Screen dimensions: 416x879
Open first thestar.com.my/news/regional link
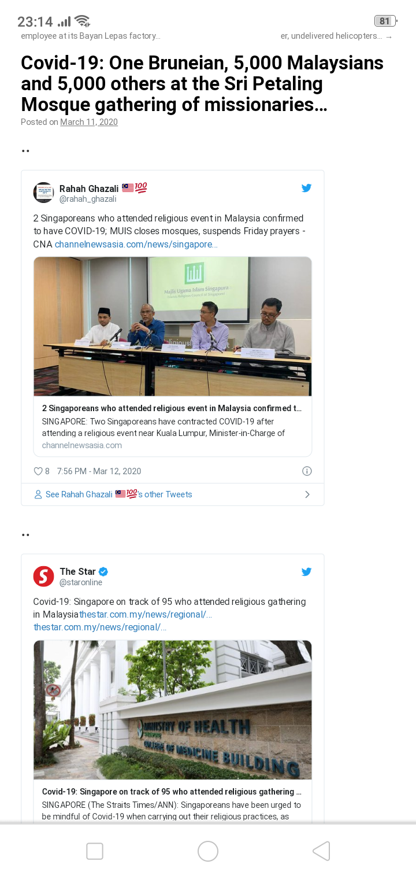click(x=146, y=614)
